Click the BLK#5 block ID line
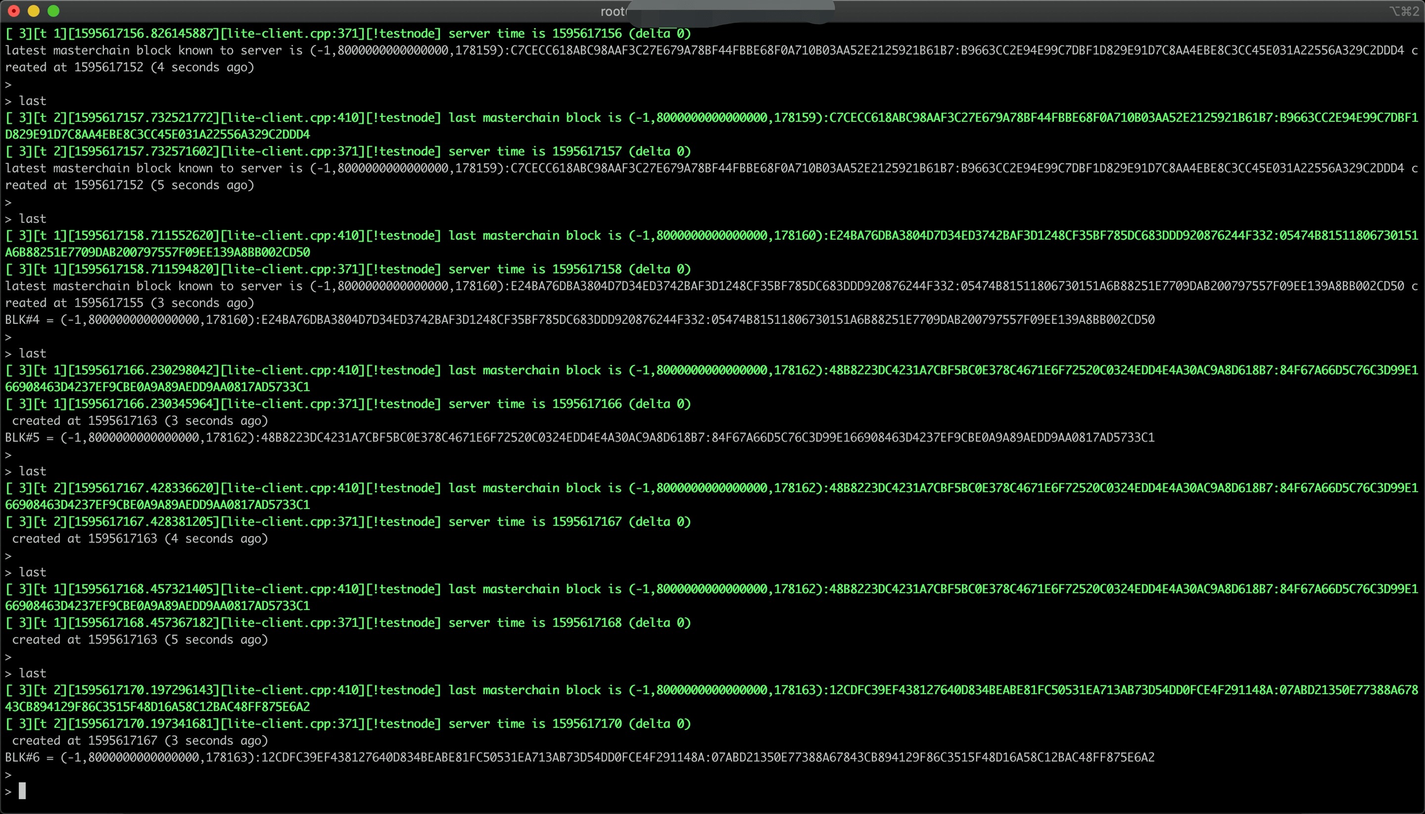 pos(579,437)
